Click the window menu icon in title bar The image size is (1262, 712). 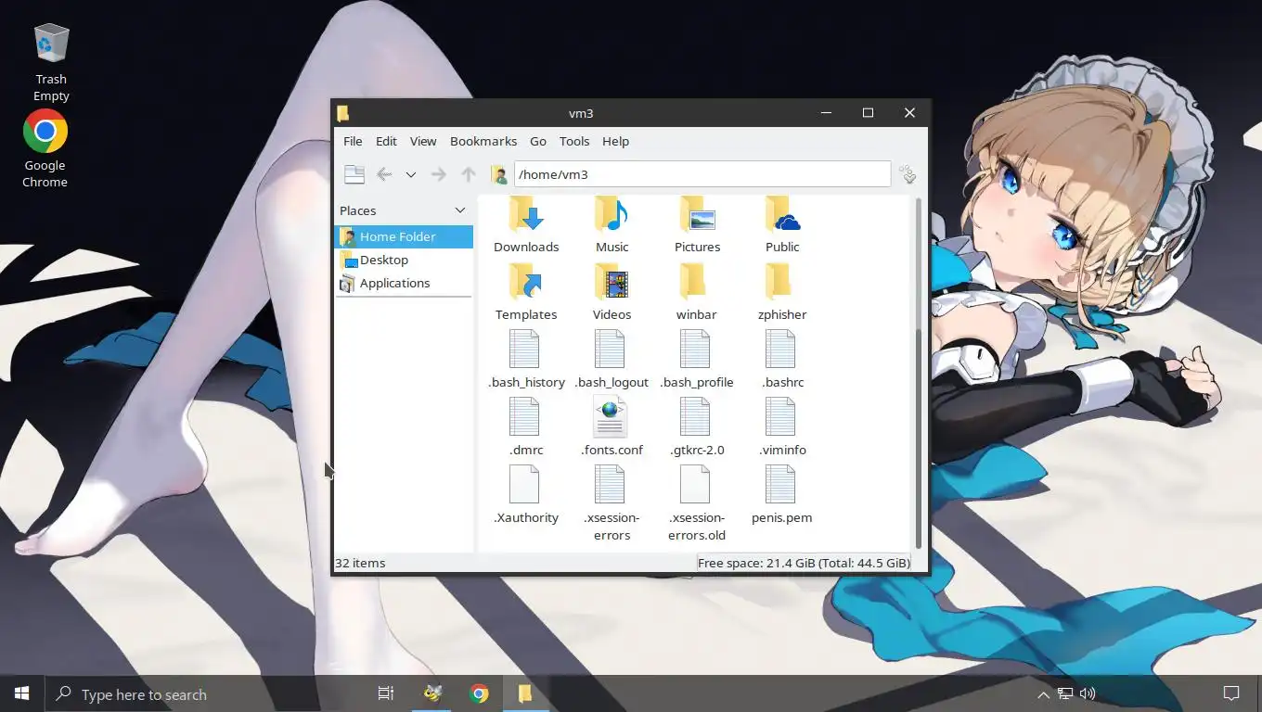pyautogui.click(x=343, y=113)
